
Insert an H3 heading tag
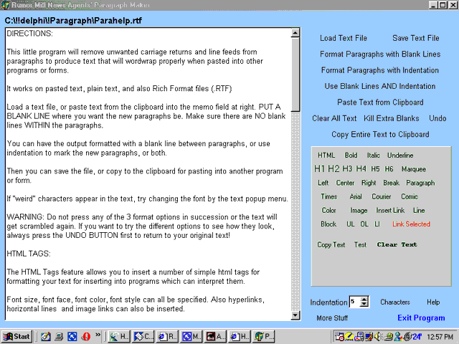pos(347,169)
